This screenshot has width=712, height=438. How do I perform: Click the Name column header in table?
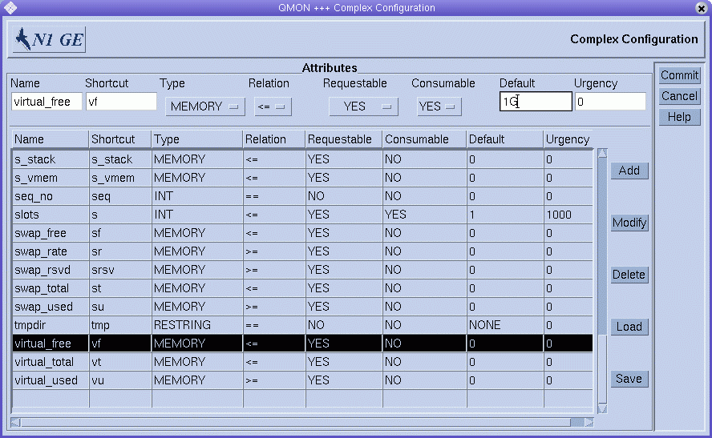pos(51,139)
